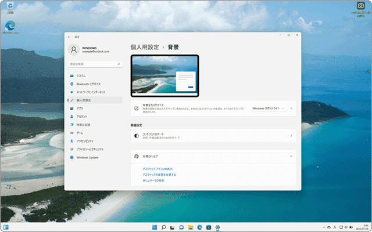Viewport: 372px width, 232px height.
Task: Select 個人用設定 in the sidebar
Action: 87,100
